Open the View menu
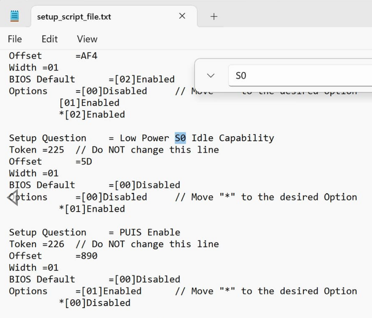Image resolution: width=372 pixels, height=318 pixels. click(87, 39)
